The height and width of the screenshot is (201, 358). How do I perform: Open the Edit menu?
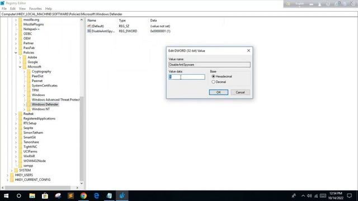point(13,9)
